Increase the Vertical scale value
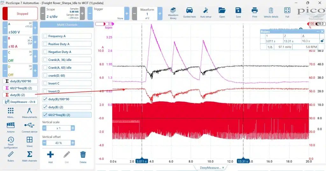This screenshot has height=171, width=326. click(73, 128)
